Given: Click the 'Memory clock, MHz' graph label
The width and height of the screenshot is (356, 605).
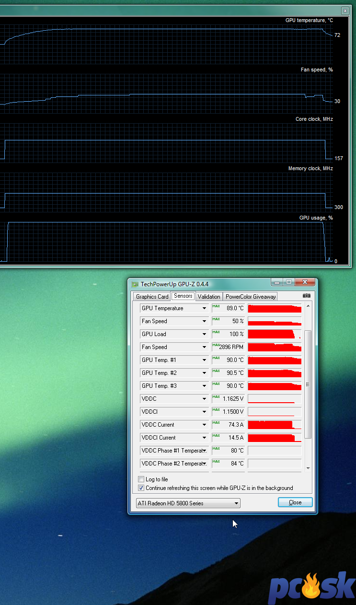Looking at the screenshot, I should [x=310, y=168].
